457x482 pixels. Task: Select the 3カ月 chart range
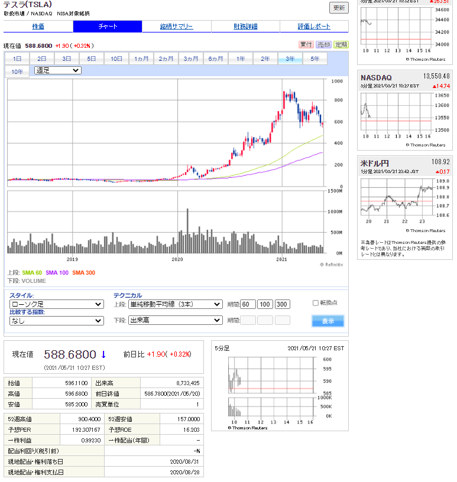pyautogui.click(x=191, y=58)
